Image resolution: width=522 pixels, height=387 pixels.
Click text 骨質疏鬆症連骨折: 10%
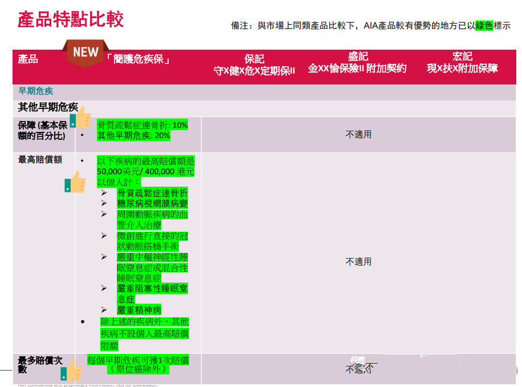(x=142, y=125)
